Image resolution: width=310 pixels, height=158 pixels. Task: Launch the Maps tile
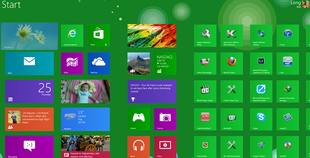[72, 63]
